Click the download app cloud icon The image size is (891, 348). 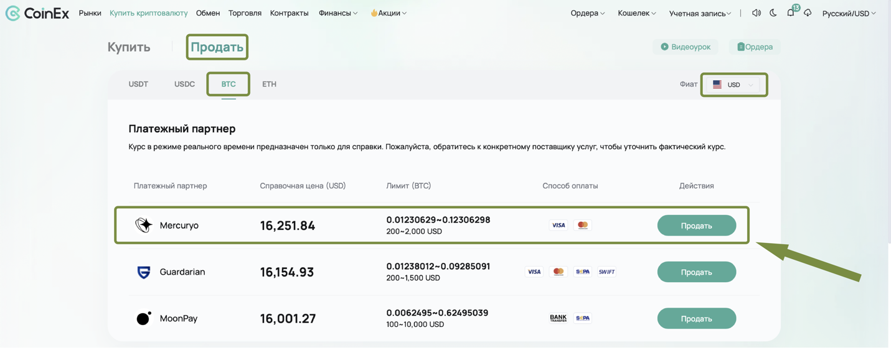click(808, 13)
